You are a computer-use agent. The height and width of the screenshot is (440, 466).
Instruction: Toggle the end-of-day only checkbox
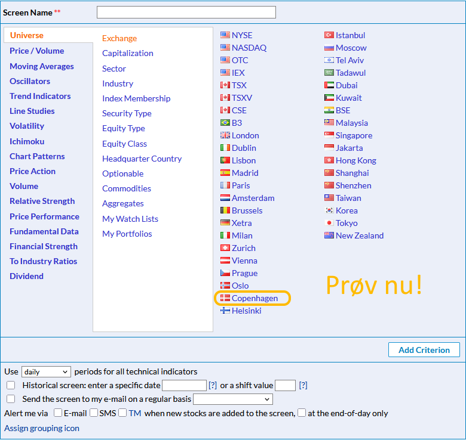tap(302, 413)
